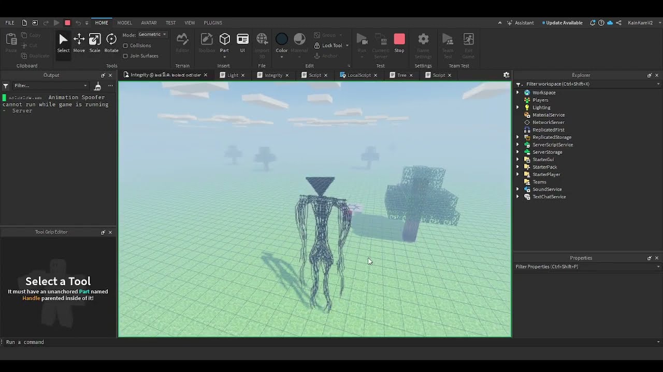Open the UI insert tool

coord(242,43)
